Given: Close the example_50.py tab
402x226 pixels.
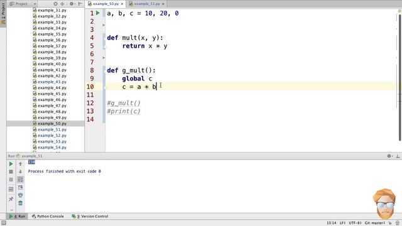Looking at the screenshot, I should [x=122, y=4].
